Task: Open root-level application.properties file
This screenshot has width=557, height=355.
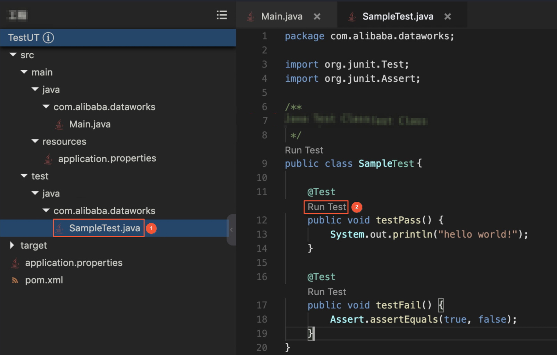Action: click(74, 263)
